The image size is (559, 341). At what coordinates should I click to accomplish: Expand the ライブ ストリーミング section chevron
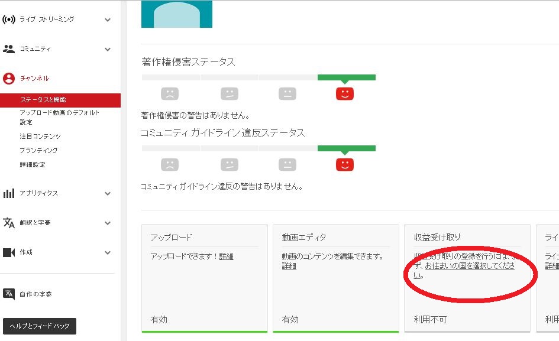[108, 20]
